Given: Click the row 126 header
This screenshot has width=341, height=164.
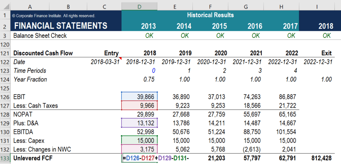Looking at the screenshot, I should [5, 97].
